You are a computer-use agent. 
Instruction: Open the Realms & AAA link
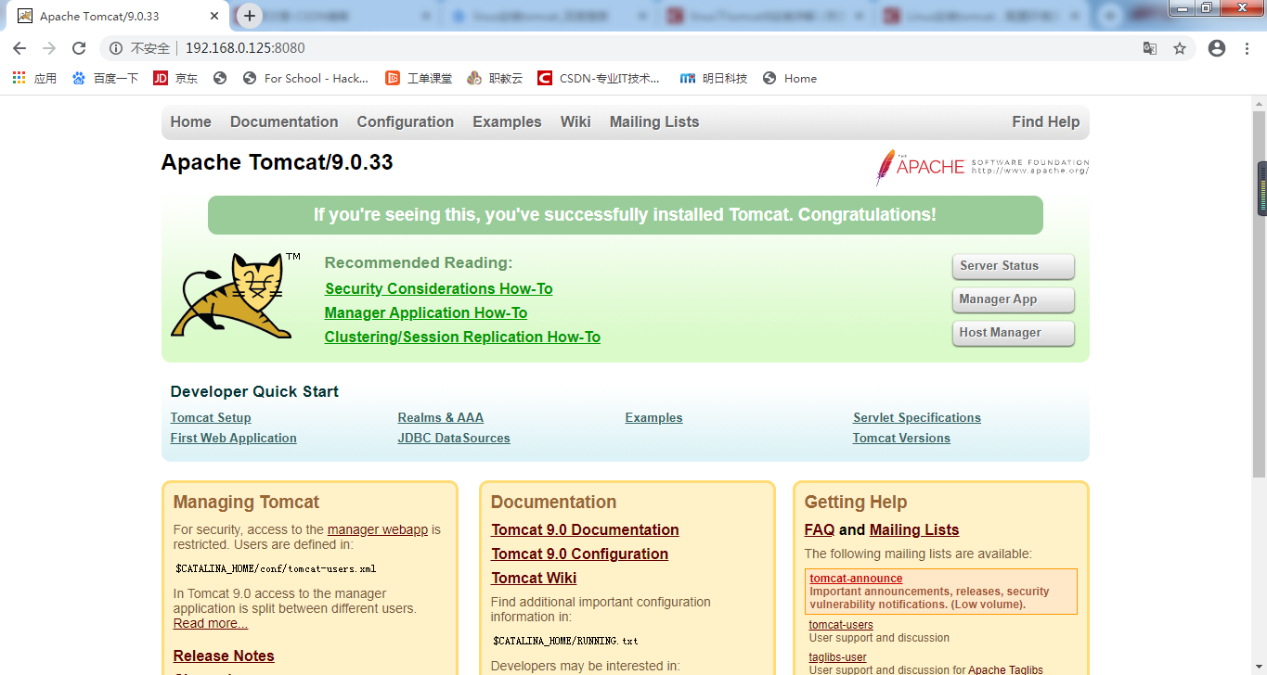pyautogui.click(x=441, y=417)
